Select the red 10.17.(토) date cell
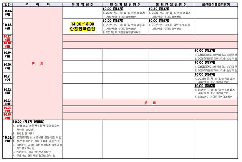Screen dimensions: 242x162 (x=8, y=38)
